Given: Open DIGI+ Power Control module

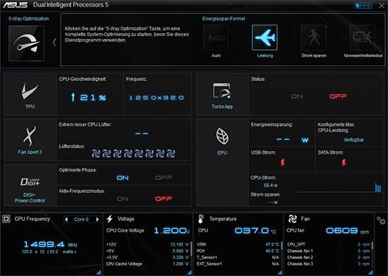Looking at the screenshot, I should point(30,185).
